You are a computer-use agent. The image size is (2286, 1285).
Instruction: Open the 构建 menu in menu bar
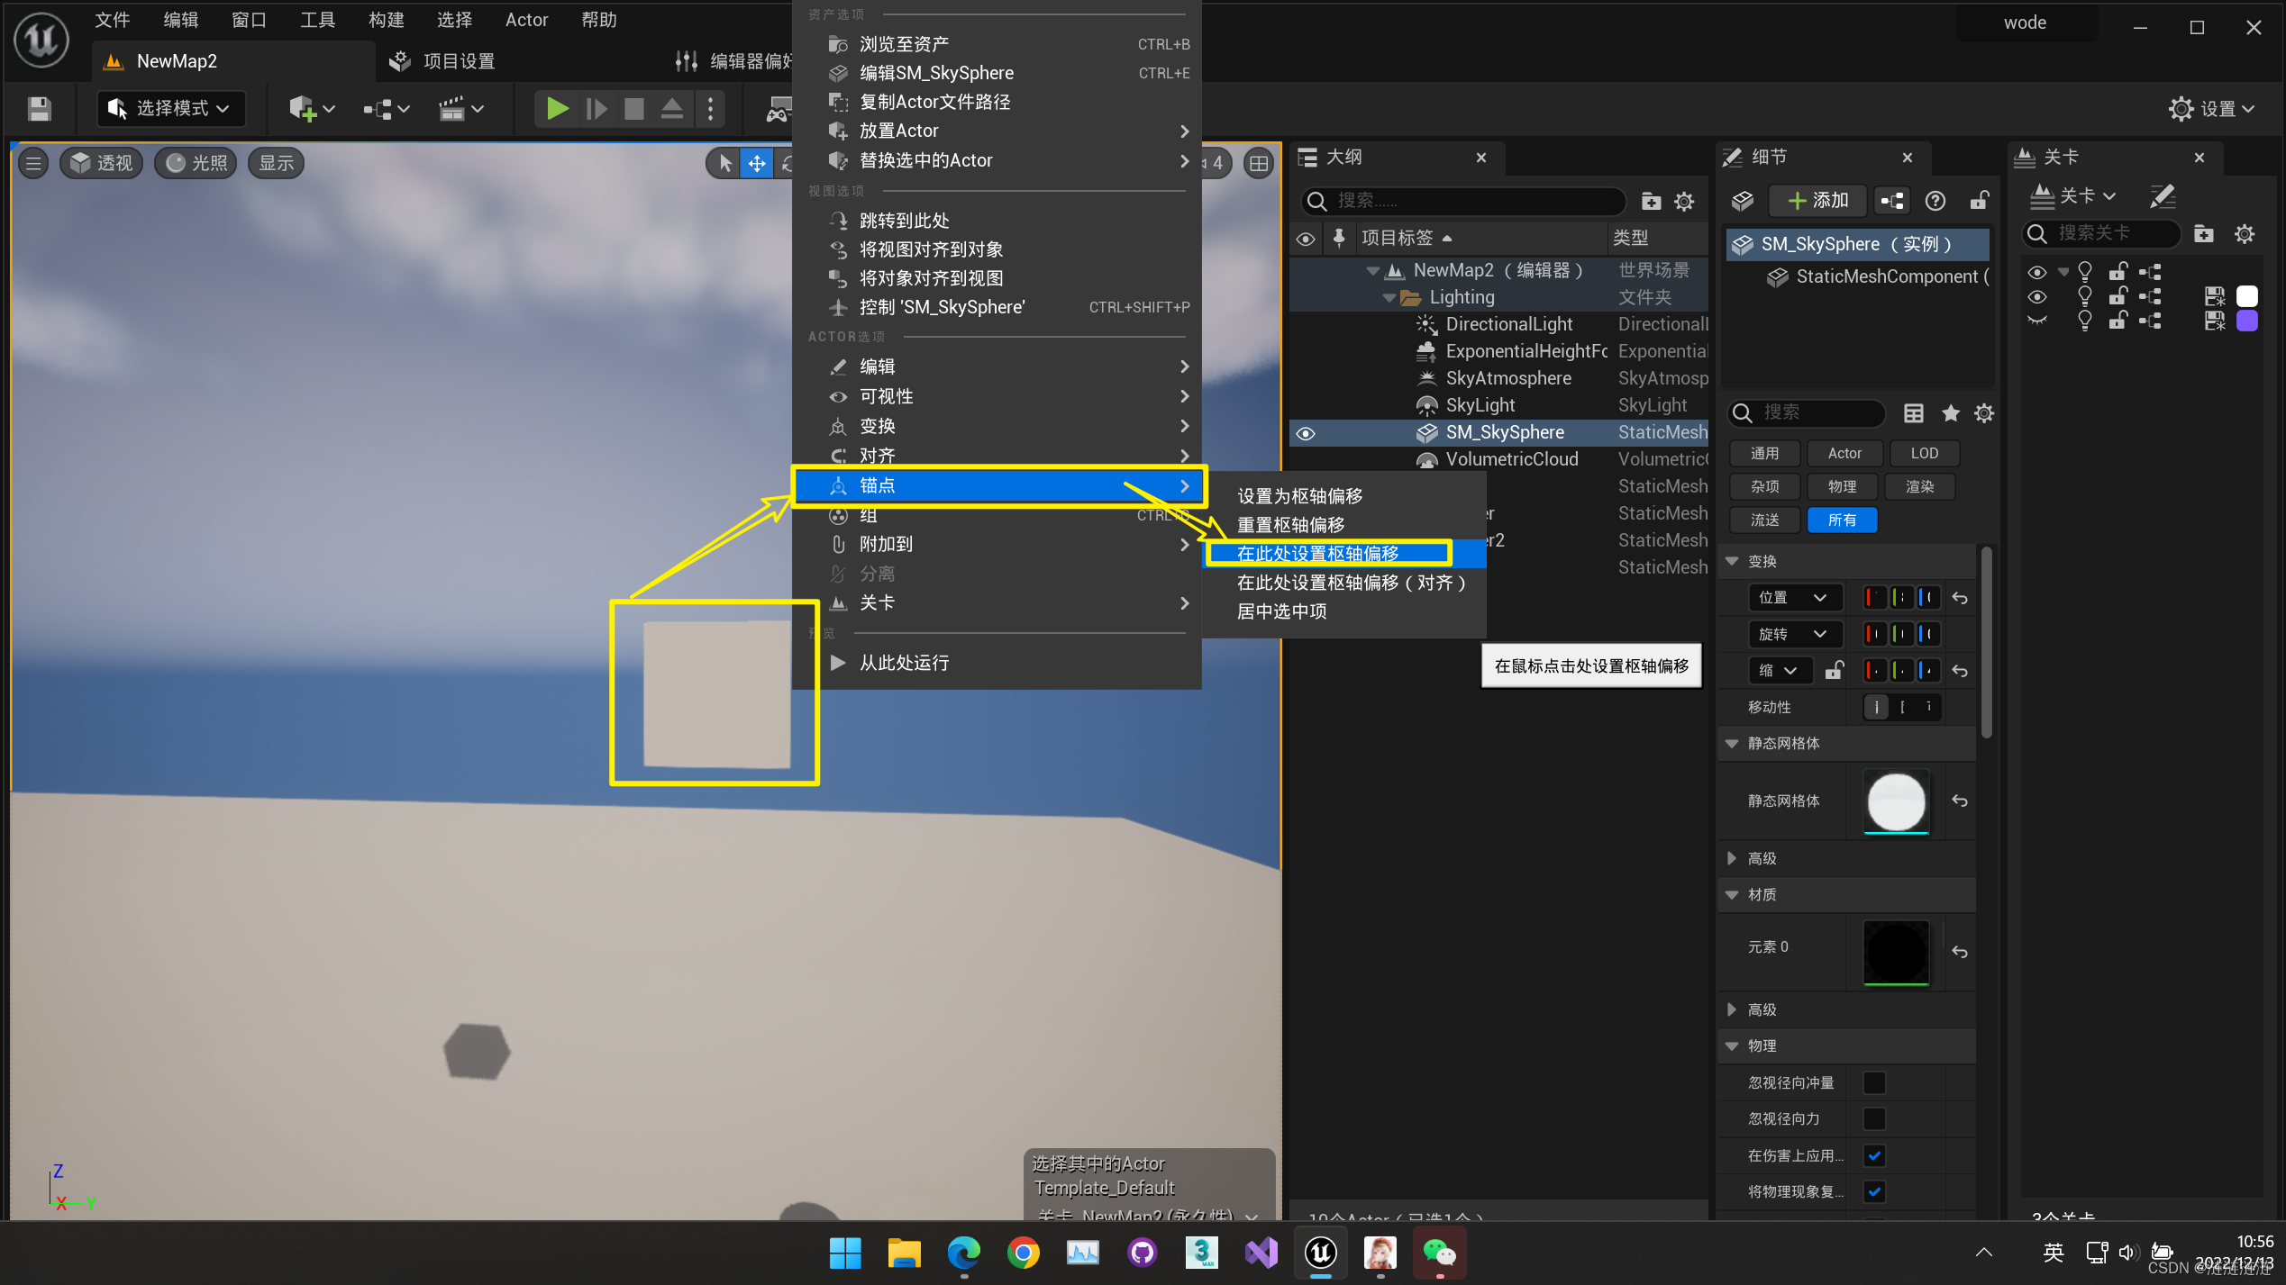[386, 20]
